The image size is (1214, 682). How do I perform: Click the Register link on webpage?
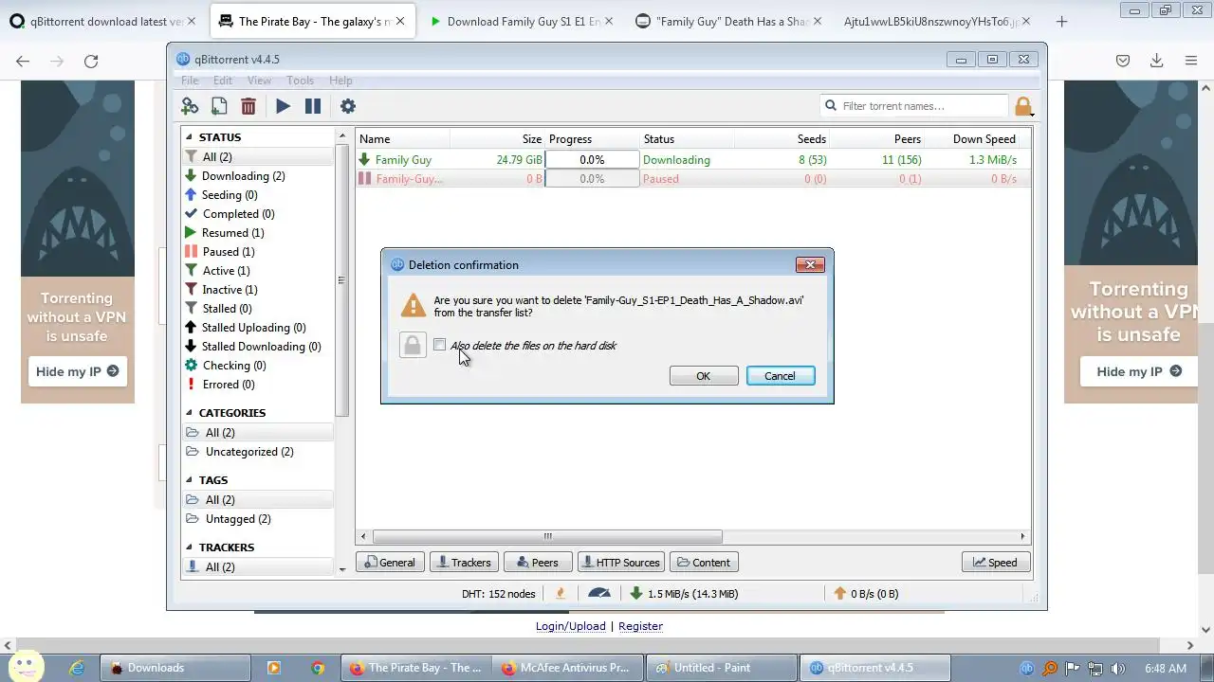640,626
